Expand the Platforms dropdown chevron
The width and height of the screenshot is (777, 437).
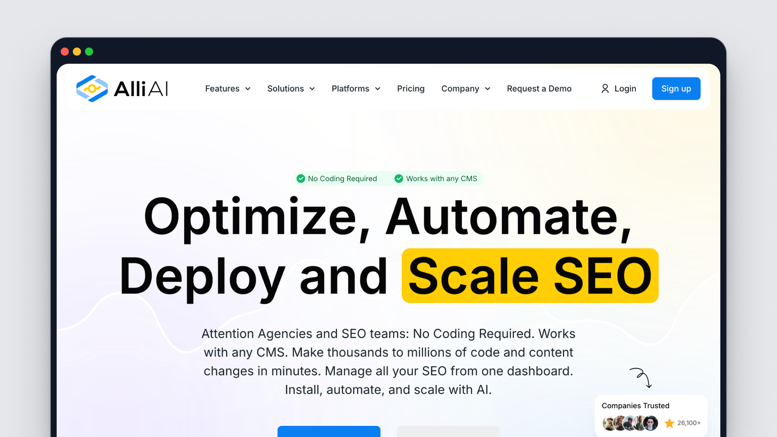click(x=377, y=89)
